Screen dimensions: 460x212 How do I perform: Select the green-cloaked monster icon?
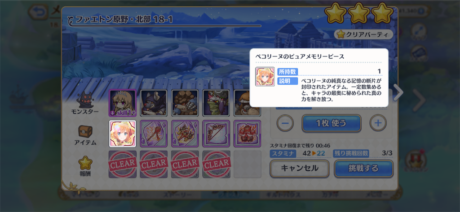click(216, 103)
